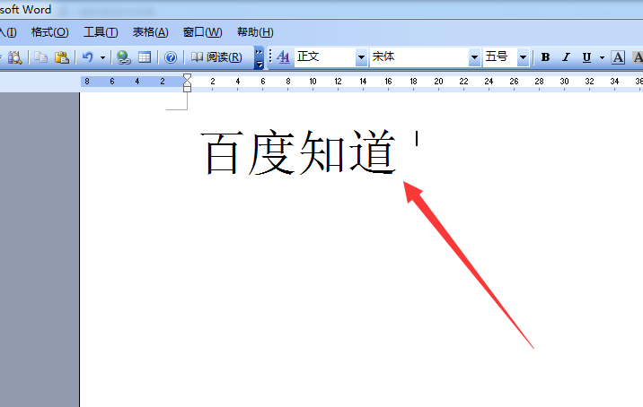Click the text 百度知道 in the document
643x407 pixels.
click(299, 152)
